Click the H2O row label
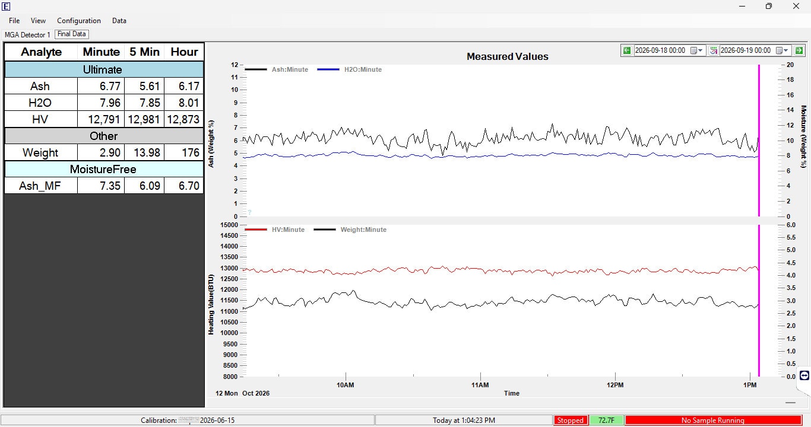 coord(41,103)
